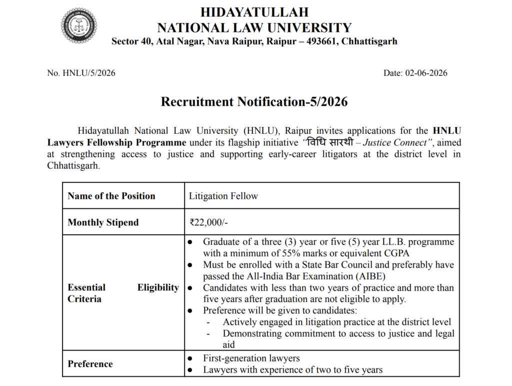Click bold 'Lawyers Fellowship Programme' phrase
The height and width of the screenshot is (386, 512).
click(116, 143)
